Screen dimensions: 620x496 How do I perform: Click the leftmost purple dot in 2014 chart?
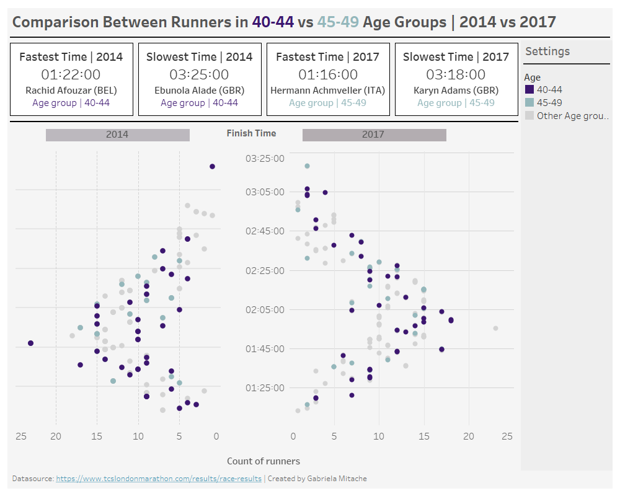31,343
